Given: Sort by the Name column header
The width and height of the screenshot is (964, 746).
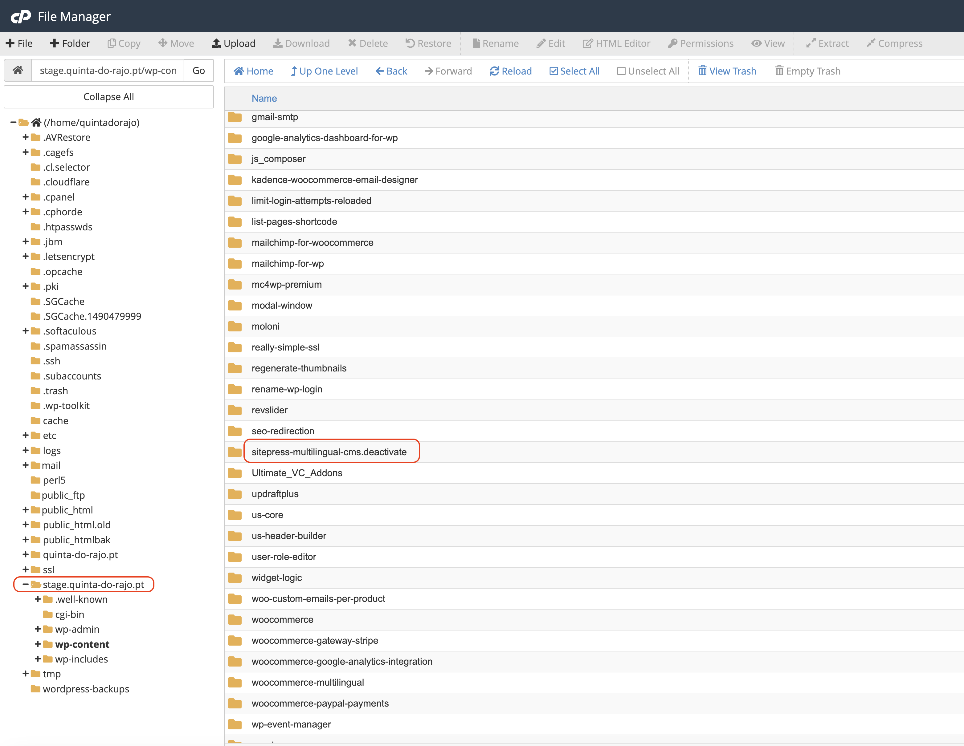Looking at the screenshot, I should (x=264, y=98).
